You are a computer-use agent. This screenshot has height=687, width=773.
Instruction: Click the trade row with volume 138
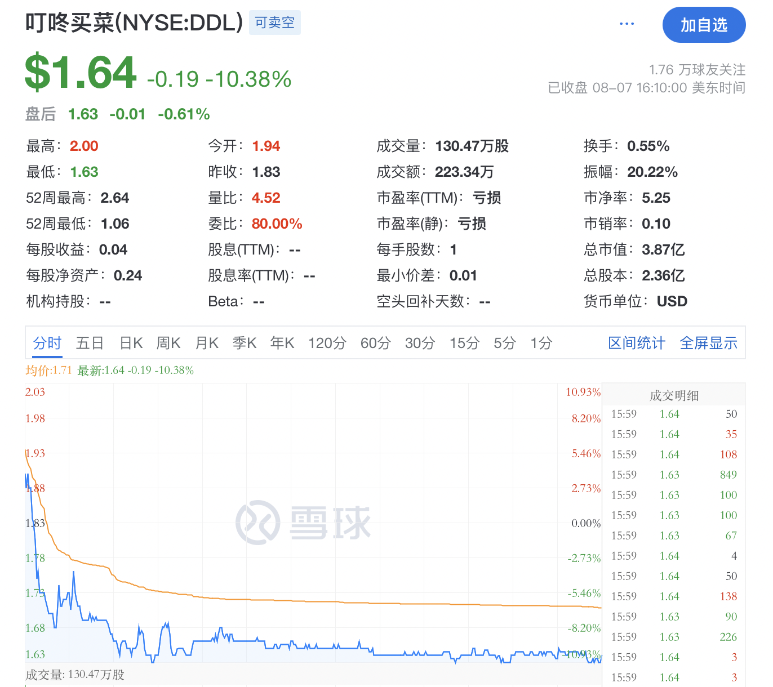(x=674, y=596)
